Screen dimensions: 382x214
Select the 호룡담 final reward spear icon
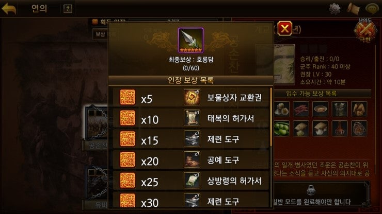190,40
